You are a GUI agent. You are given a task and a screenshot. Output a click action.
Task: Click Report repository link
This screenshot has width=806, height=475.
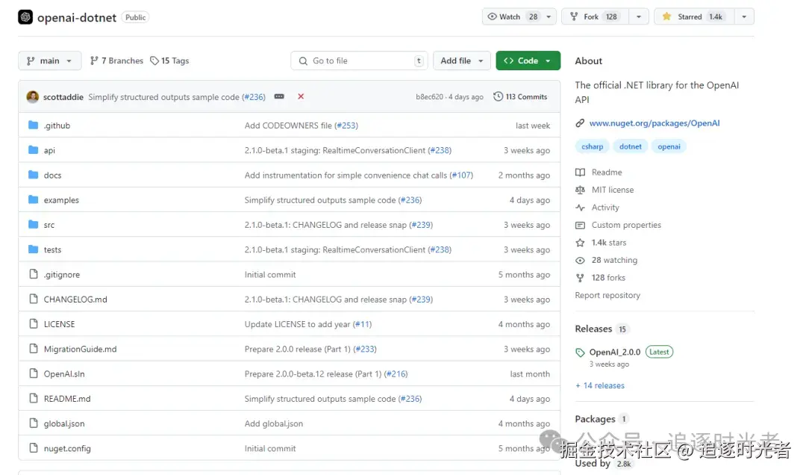[607, 295]
